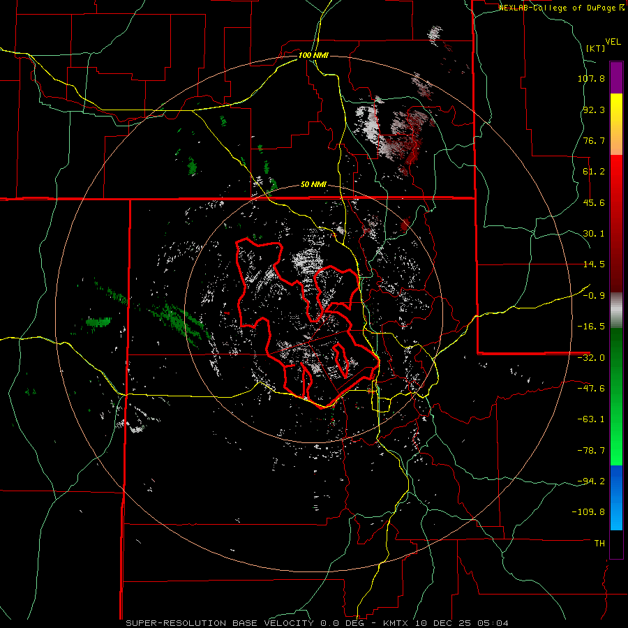Screen dimensions: 628x628
Task: Click the 61.2 velocity scale value
Action: point(594,172)
